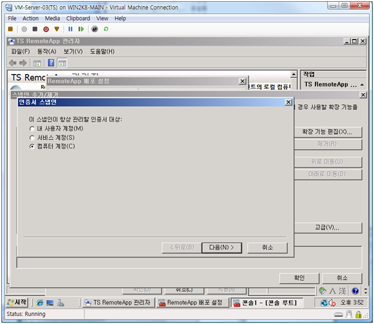
Task: Click the lock icon in VM status bar
Action: coord(358,315)
